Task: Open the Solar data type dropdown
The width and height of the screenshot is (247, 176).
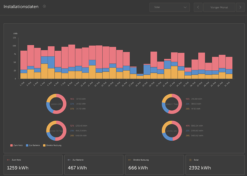Action: click(x=169, y=7)
